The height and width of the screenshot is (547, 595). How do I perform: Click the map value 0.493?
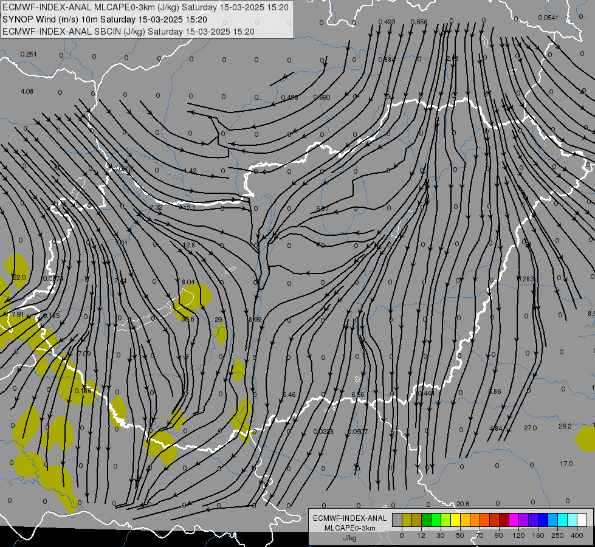click(387, 22)
